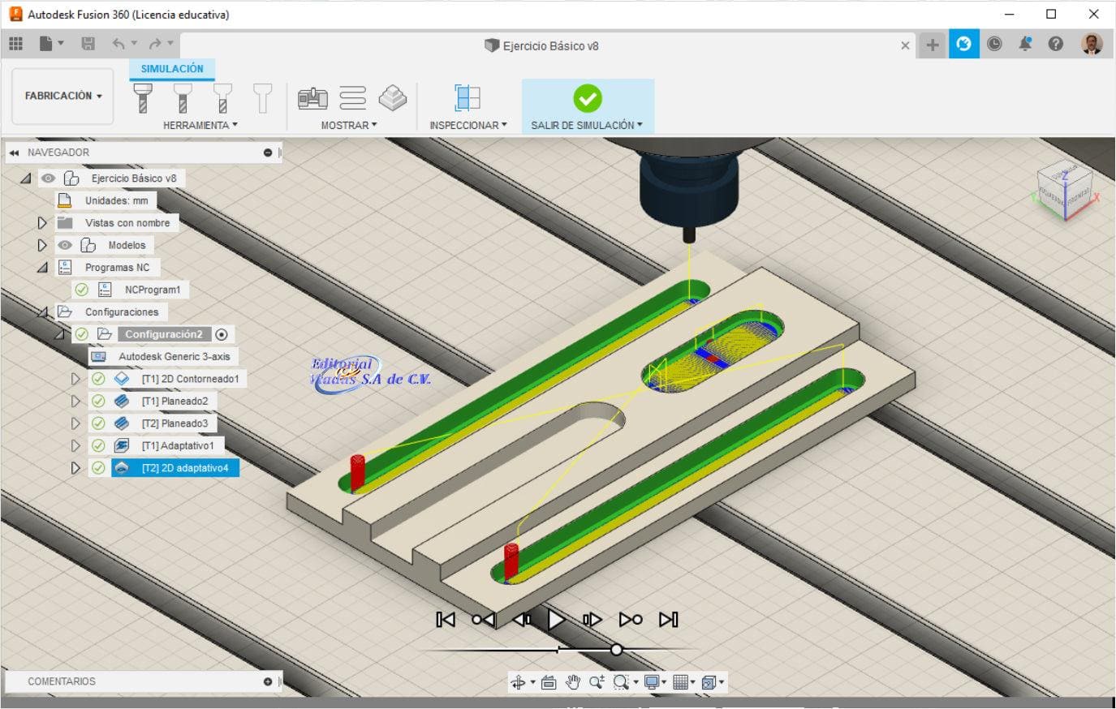Open the Viewports icon
Image resolution: width=1116 pixels, height=709 pixels.
[x=709, y=682]
